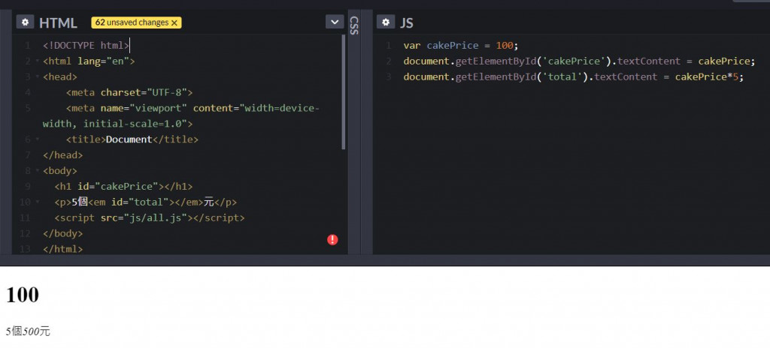This screenshot has height=348, width=770.
Task: Click the em id="total" code line
Action: pos(146,202)
